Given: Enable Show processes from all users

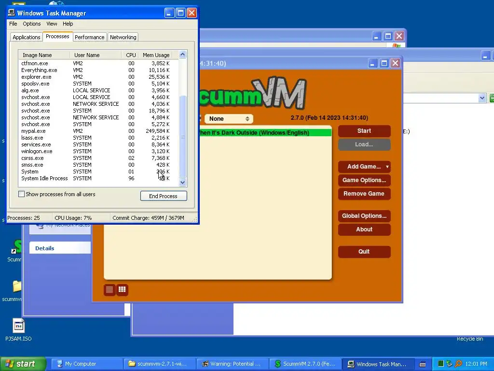Looking at the screenshot, I should click(21, 194).
